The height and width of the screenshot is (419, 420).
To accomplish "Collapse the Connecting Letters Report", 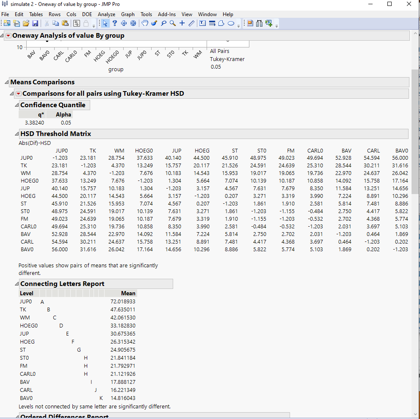I will coord(15,284).
